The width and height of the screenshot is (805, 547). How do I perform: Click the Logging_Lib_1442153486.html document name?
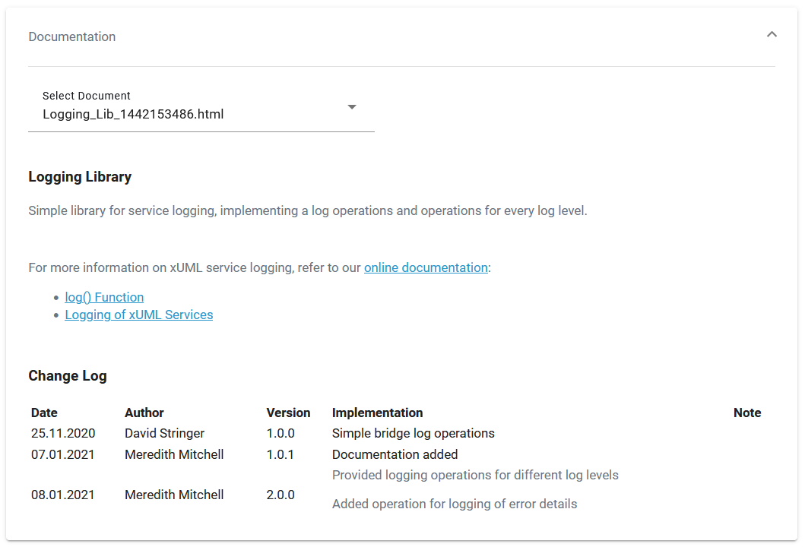click(133, 114)
